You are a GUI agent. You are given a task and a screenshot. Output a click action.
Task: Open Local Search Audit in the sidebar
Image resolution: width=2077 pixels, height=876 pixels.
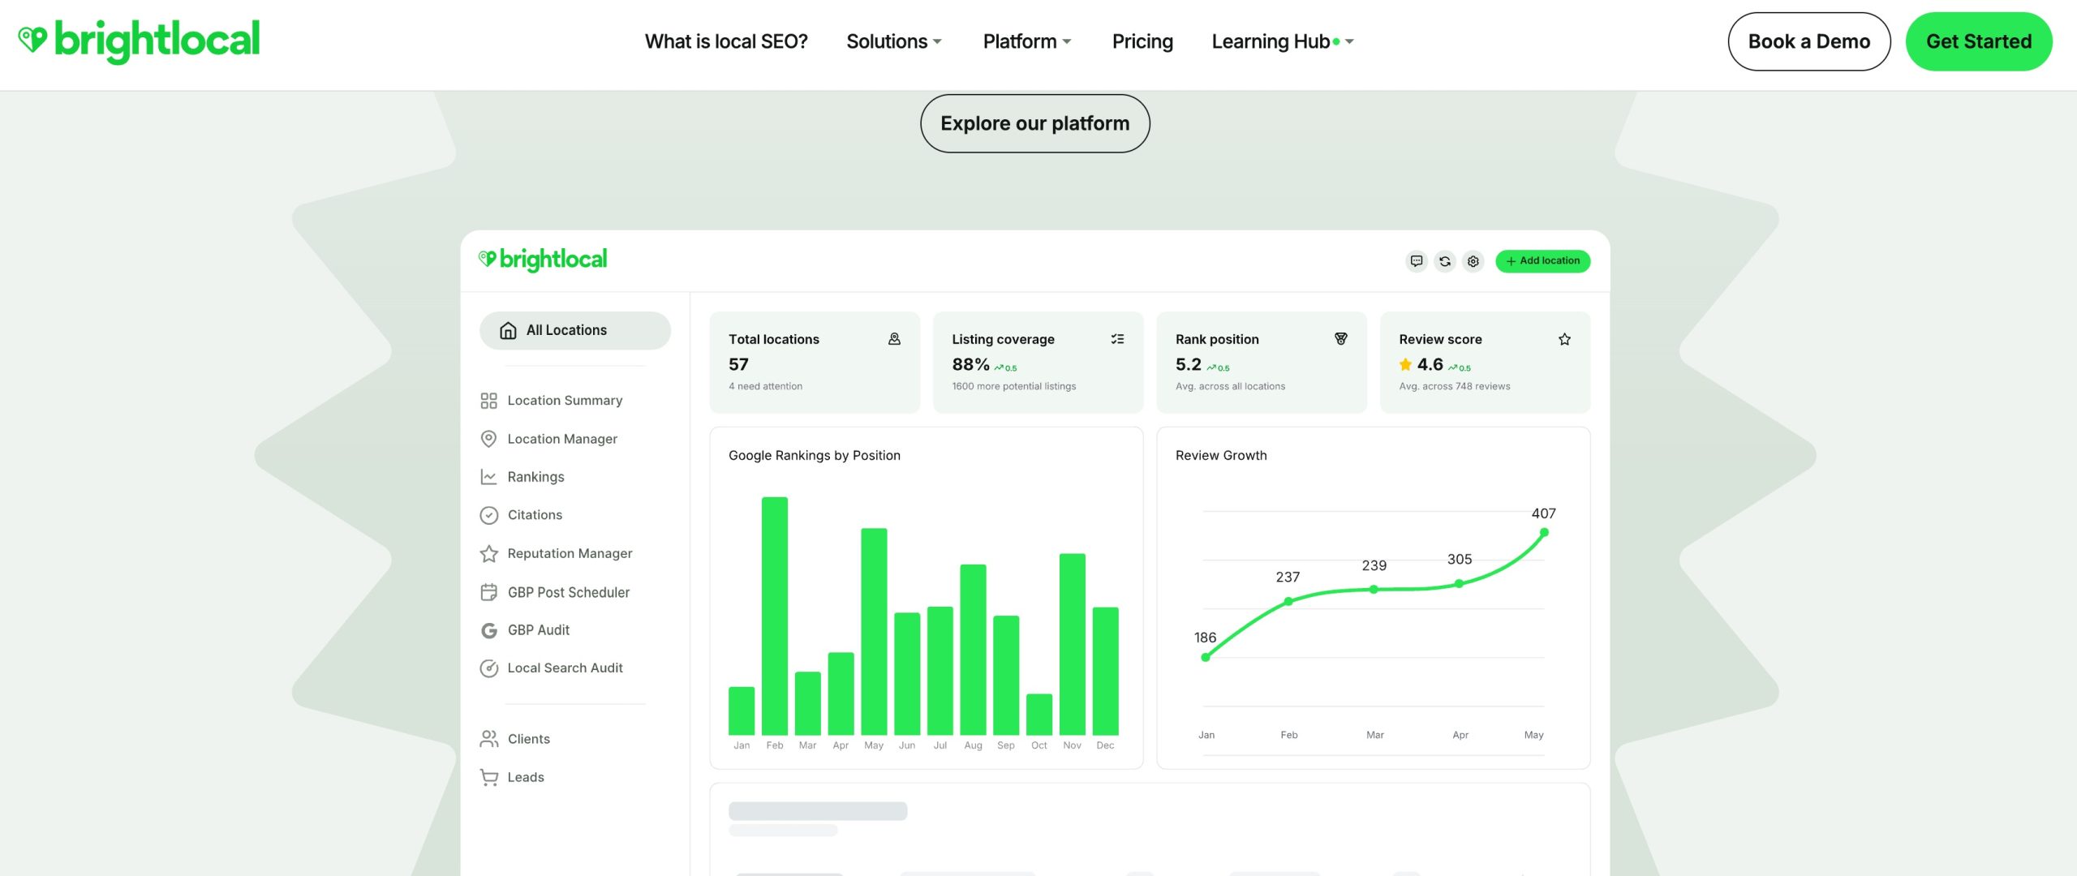pyautogui.click(x=565, y=668)
